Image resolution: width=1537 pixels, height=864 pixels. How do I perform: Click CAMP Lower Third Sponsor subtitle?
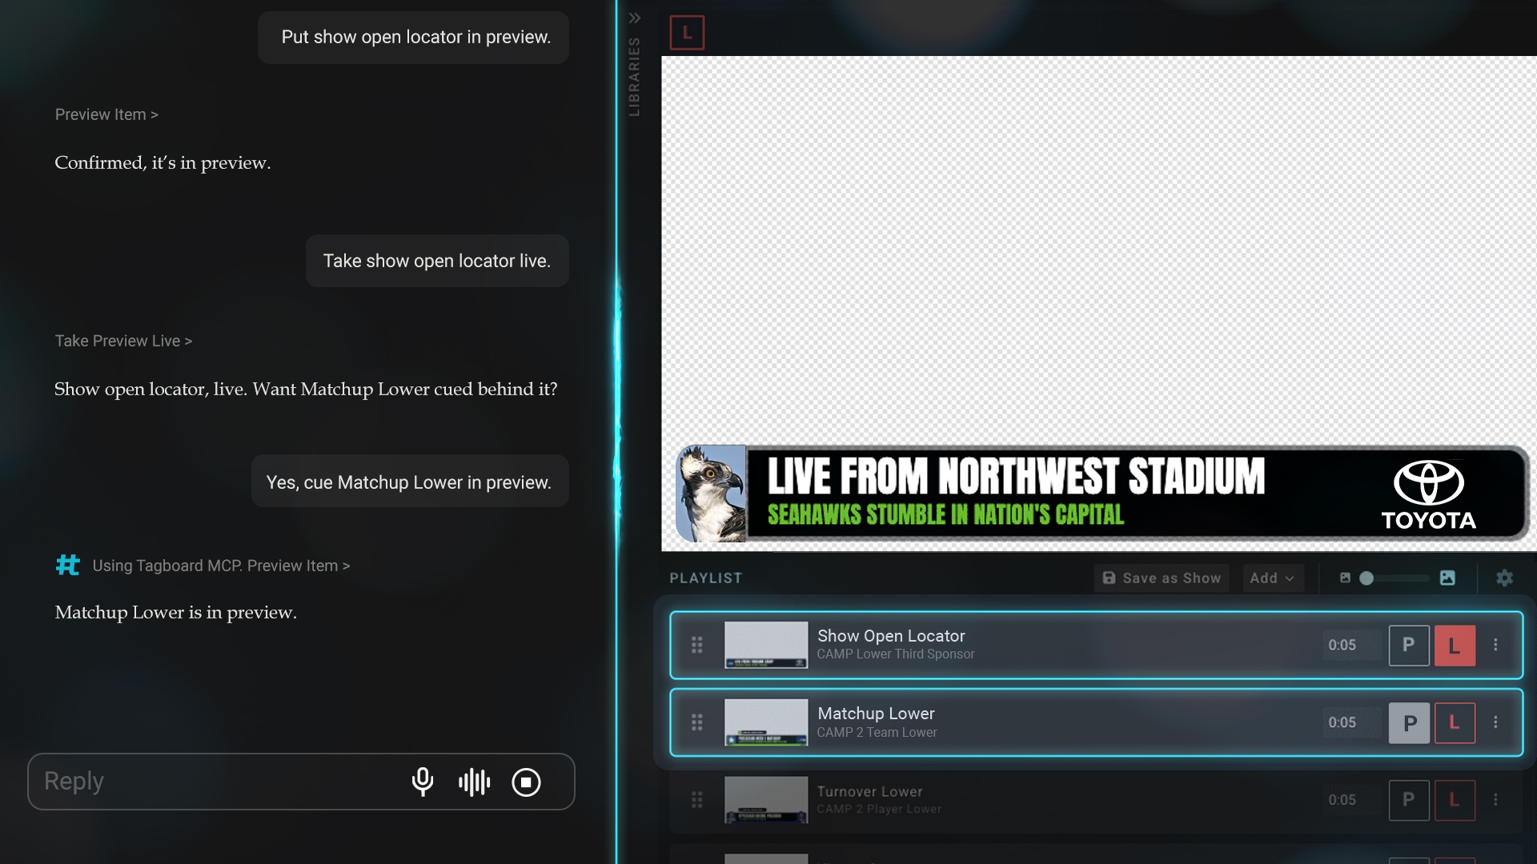coord(896,654)
